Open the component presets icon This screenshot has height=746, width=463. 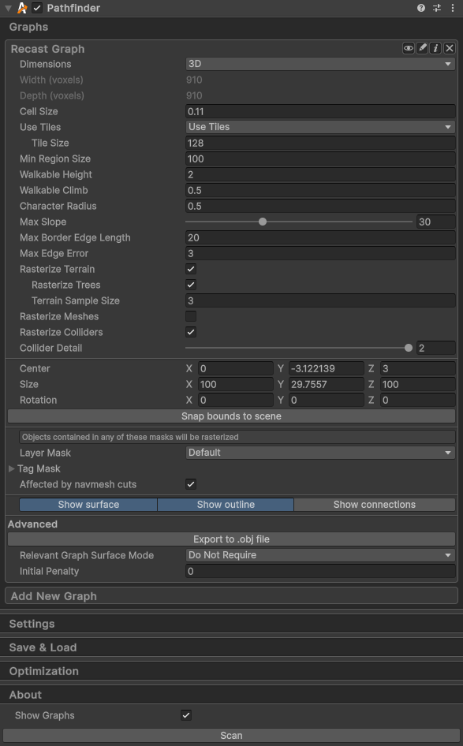point(437,8)
